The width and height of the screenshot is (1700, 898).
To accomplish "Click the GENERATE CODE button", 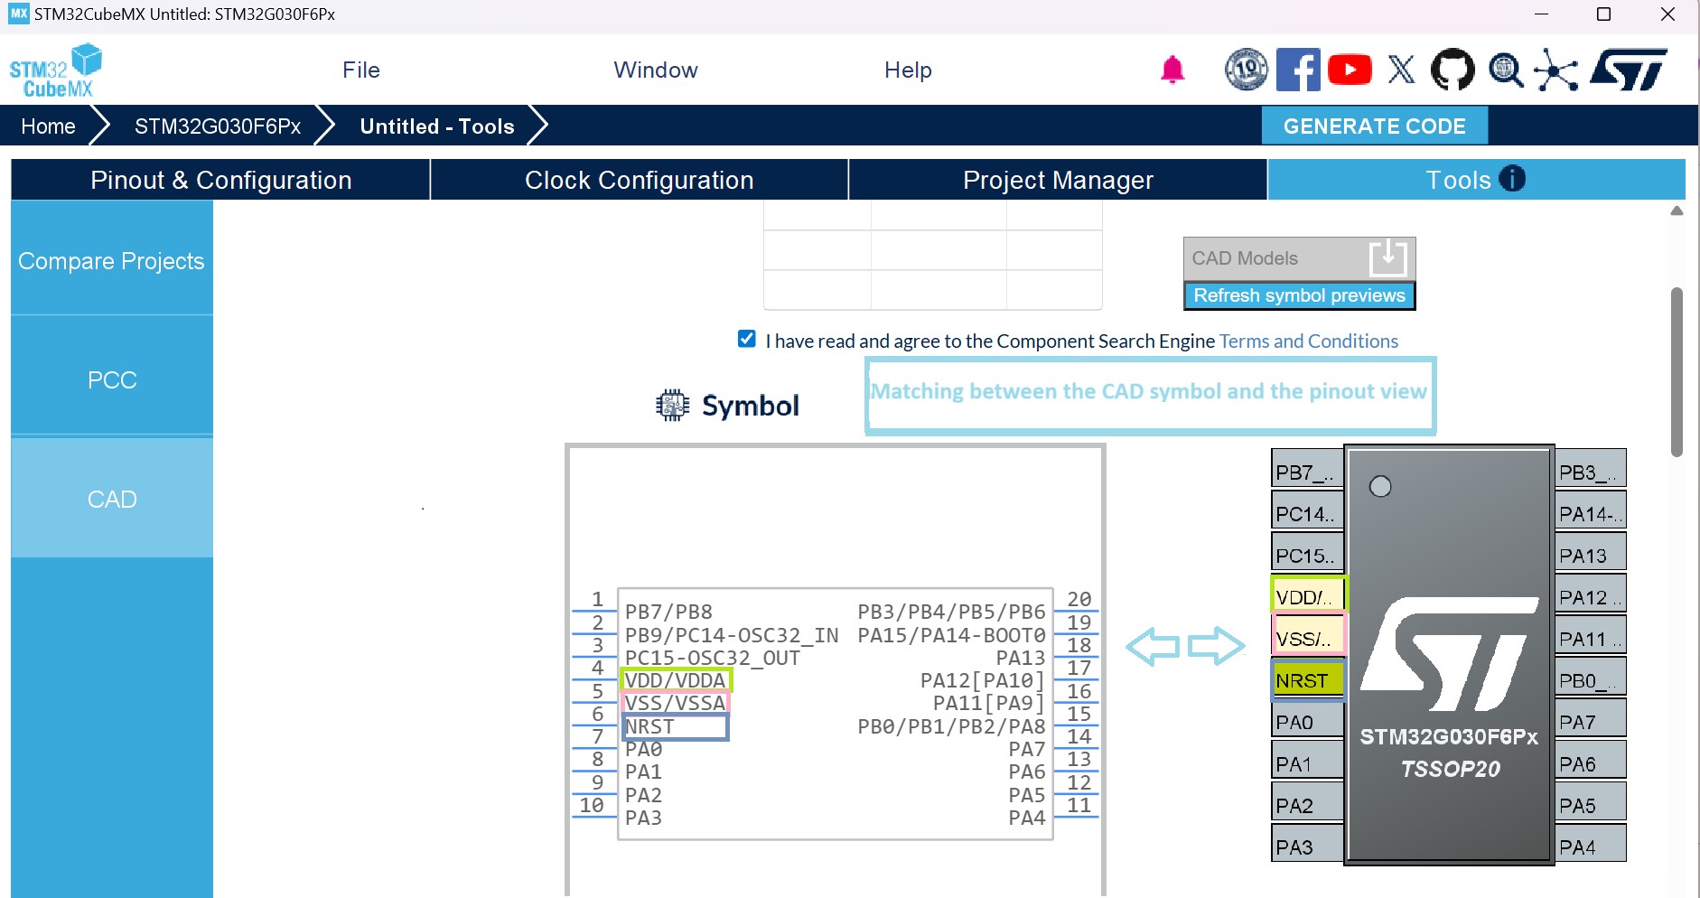I will point(1374,126).
